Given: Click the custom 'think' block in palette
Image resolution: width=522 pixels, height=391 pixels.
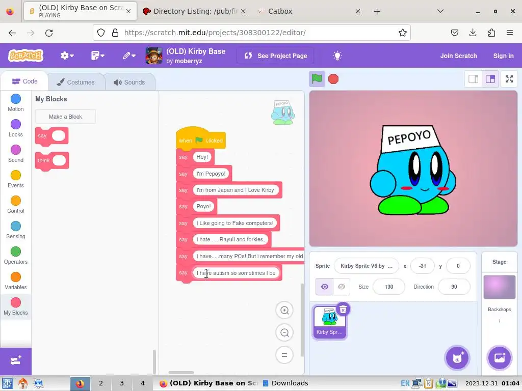Looking at the screenshot, I should pos(52,161).
